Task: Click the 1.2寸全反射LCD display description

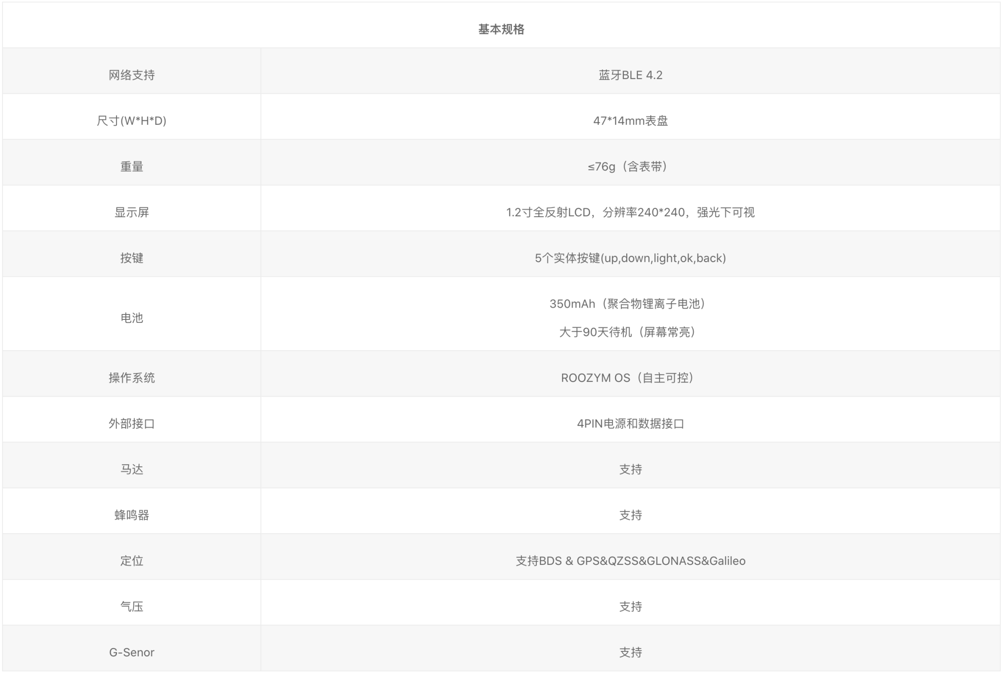Action: [630, 212]
